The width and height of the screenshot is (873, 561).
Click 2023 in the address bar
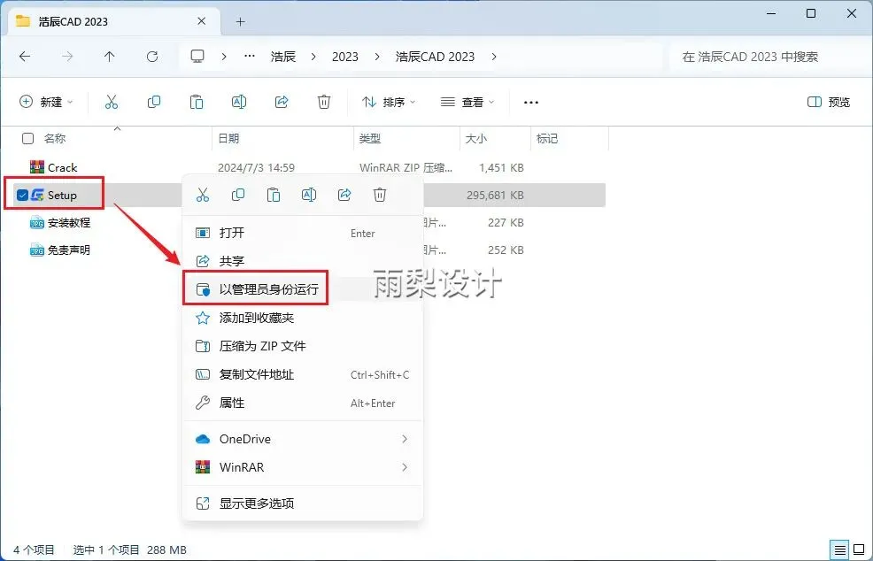pyautogui.click(x=345, y=57)
